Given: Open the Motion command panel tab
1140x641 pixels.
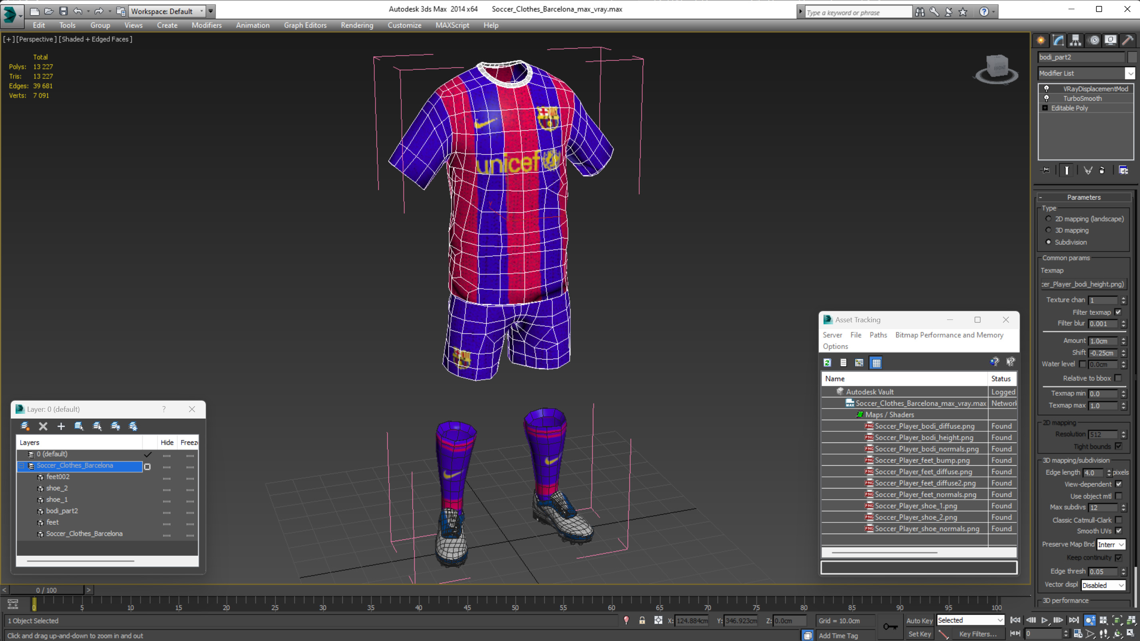Looking at the screenshot, I should click(1094, 40).
